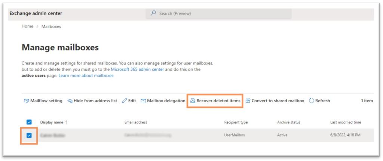383x161 pixels.
Task: Sort by the Last modified time column
Action: point(346,122)
